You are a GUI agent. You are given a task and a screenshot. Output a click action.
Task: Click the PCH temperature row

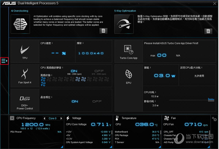(137, 139)
